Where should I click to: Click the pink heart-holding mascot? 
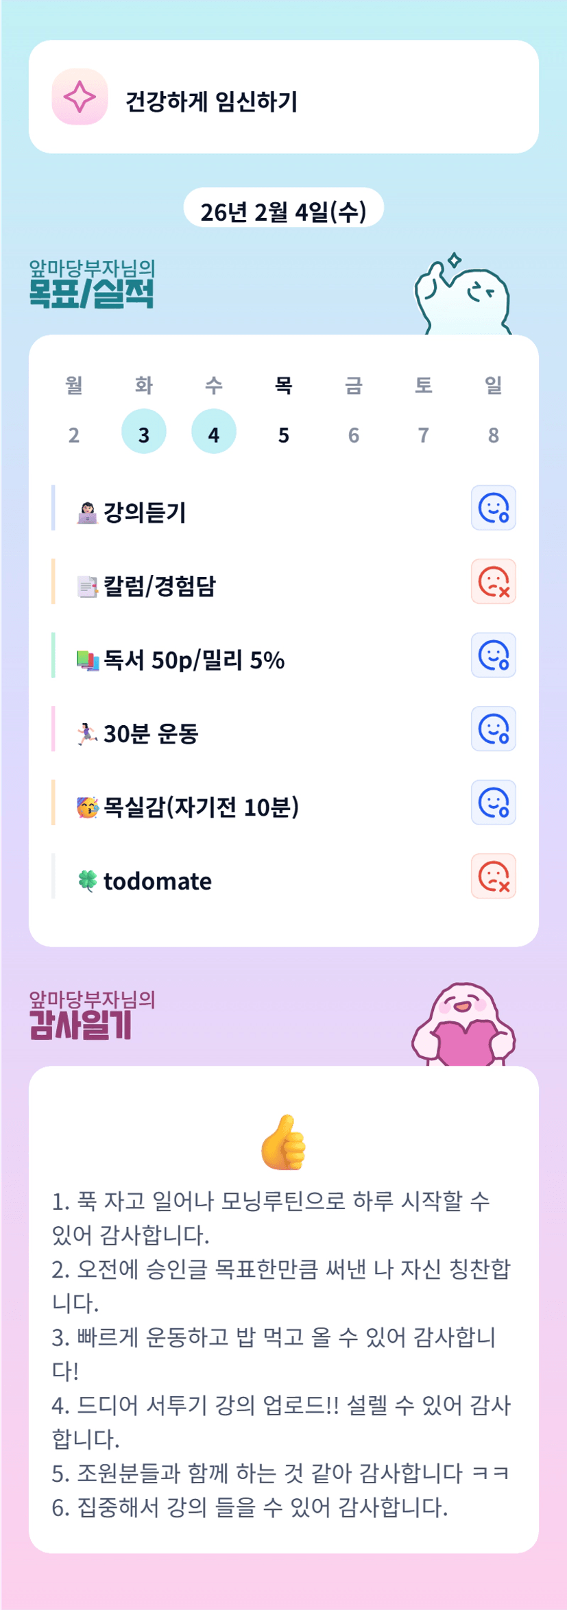pos(463,1025)
